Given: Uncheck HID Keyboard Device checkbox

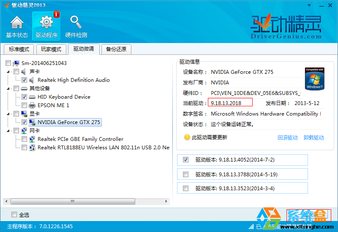Looking at the screenshot, I should 24,97.
